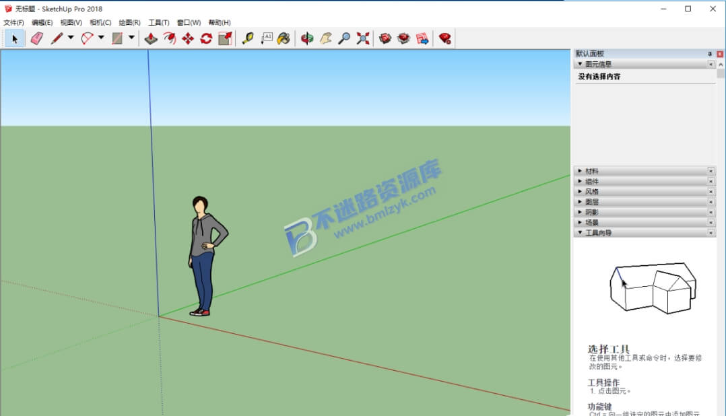Expand the 图层 panel
Image resolution: width=726 pixels, height=416 pixels.
coord(580,202)
